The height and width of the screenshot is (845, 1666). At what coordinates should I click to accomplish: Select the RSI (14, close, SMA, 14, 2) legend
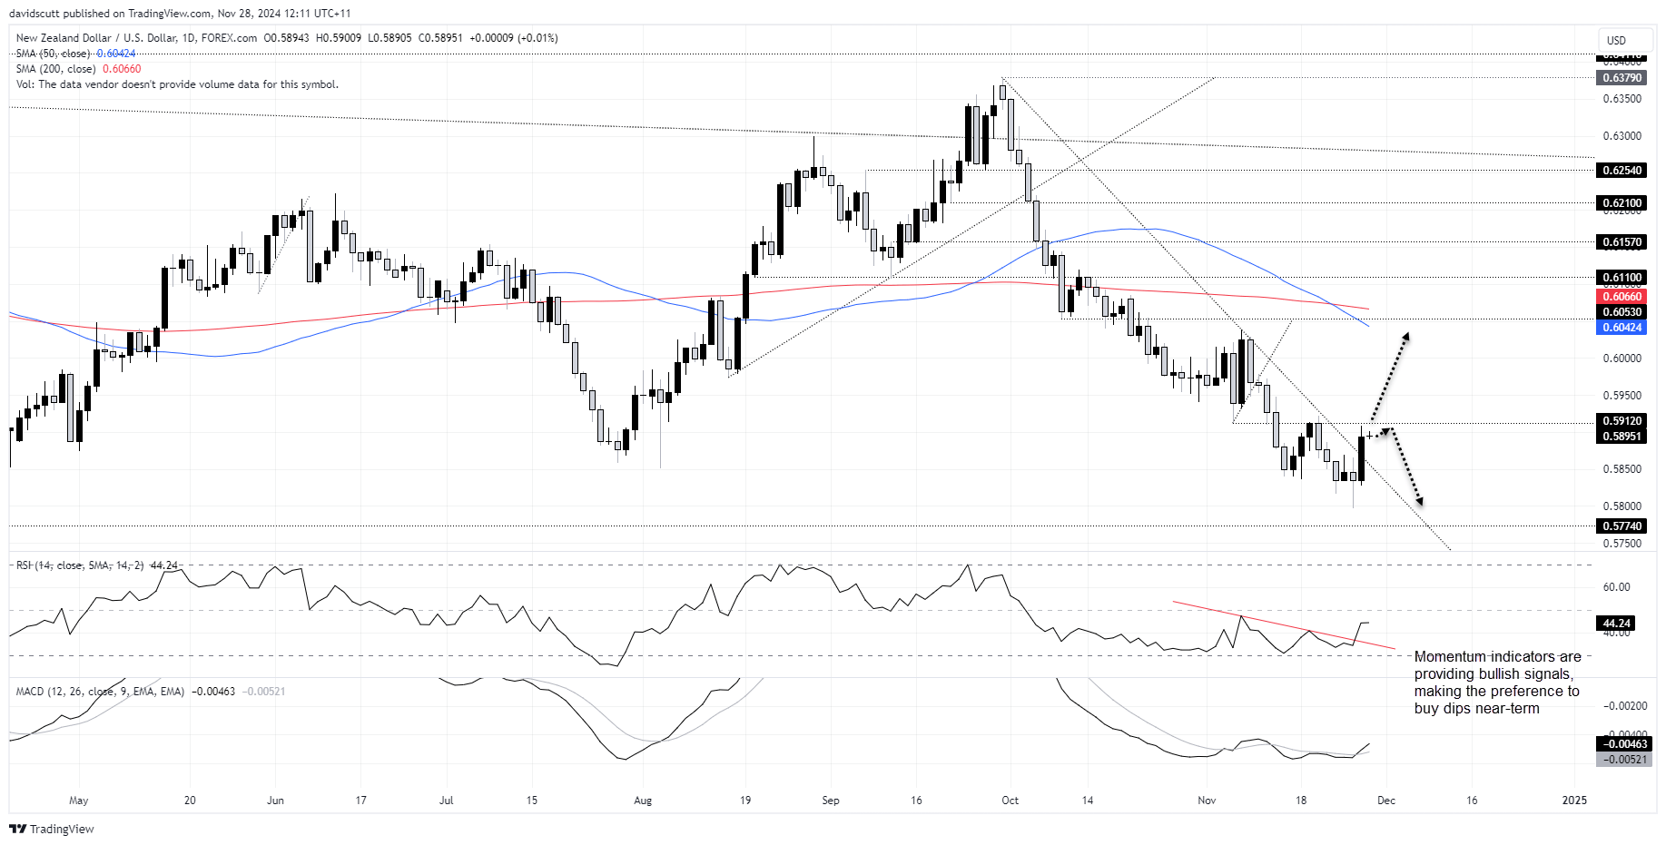coord(96,565)
